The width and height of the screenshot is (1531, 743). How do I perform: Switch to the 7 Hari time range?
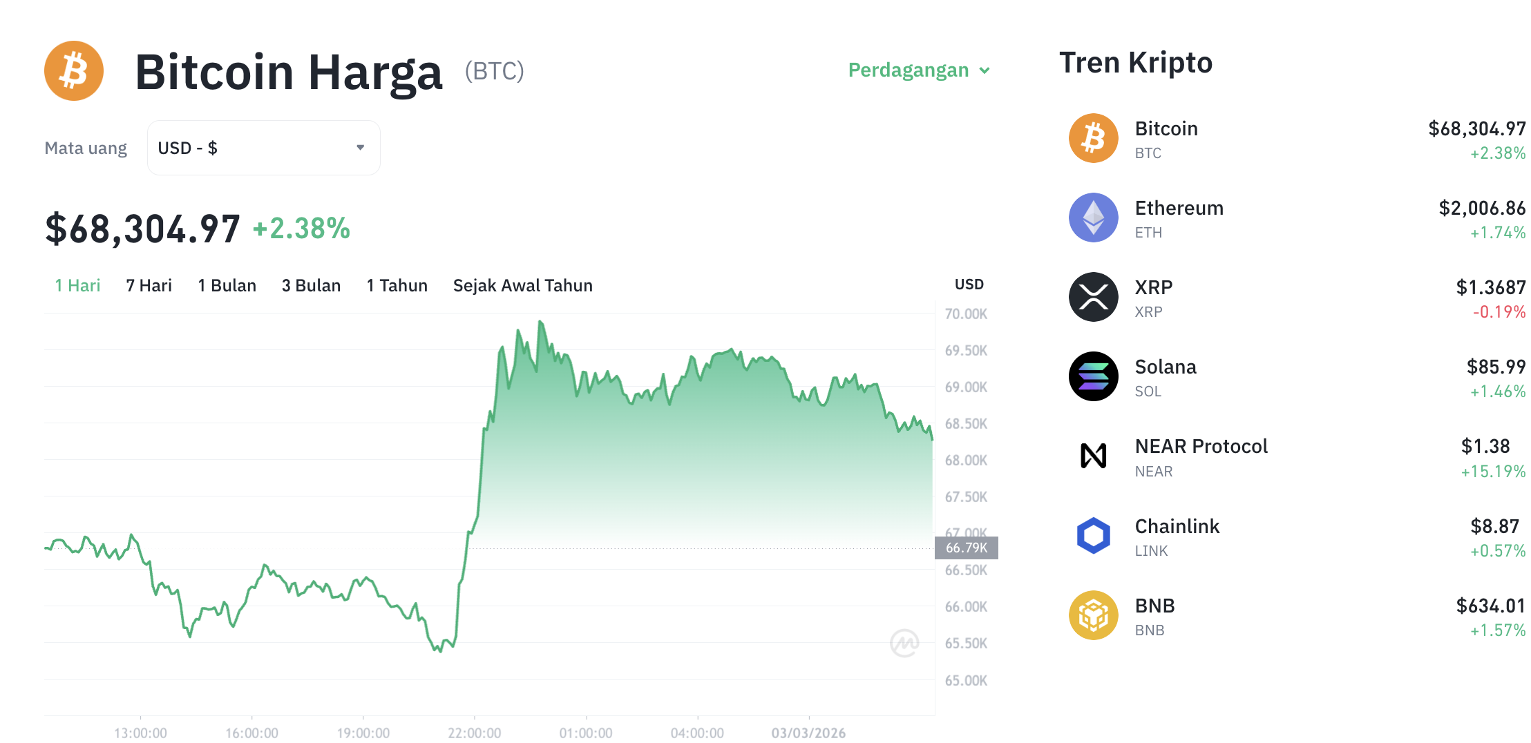point(148,285)
